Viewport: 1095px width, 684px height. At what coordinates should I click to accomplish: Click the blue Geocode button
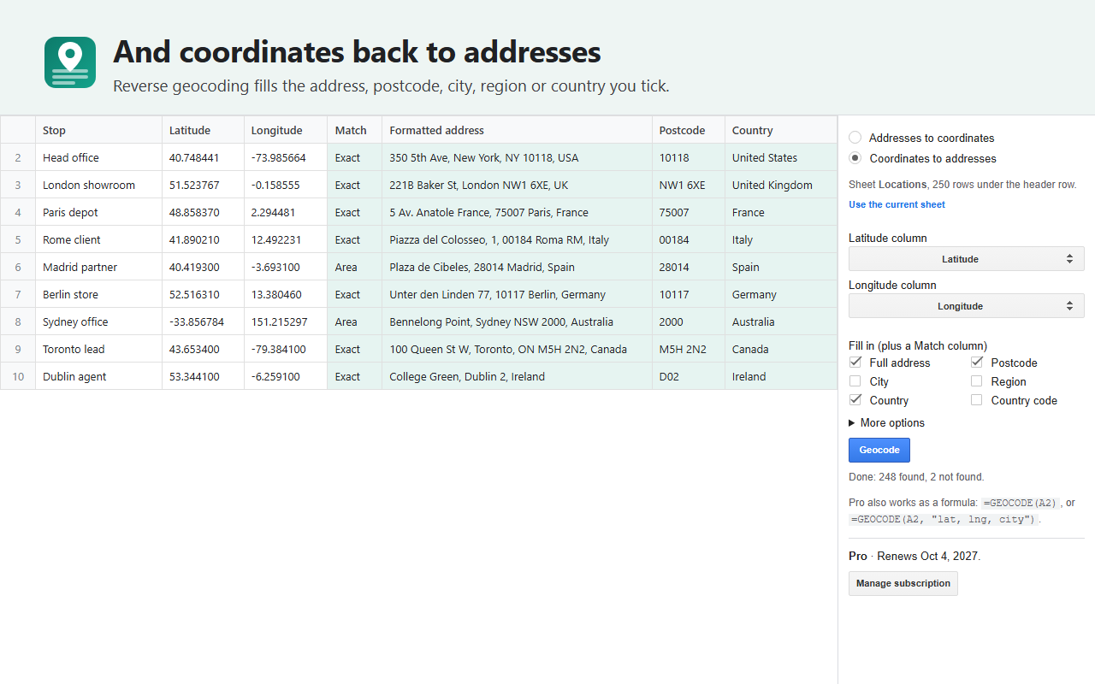pos(879,450)
